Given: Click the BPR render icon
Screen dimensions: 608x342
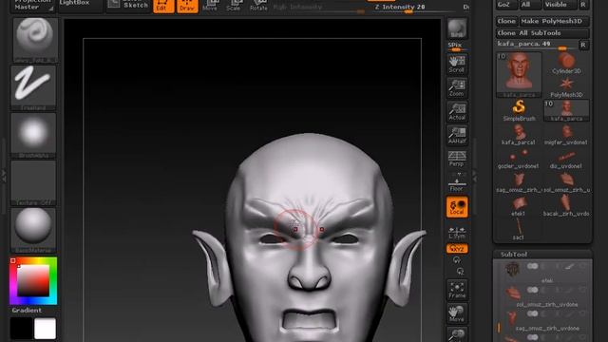Looking at the screenshot, I should pyautogui.click(x=457, y=29).
